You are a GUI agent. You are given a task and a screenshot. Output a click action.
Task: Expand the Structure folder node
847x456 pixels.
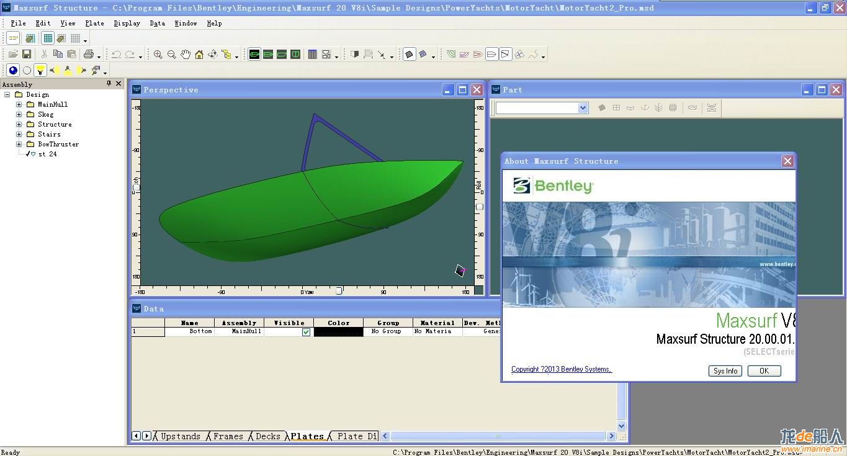(x=19, y=124)
